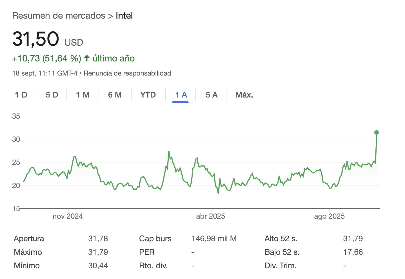The height and width of the screenshot is (279, 405).
Task: Click the ago 2025 axis label
Action: [330, 216]
